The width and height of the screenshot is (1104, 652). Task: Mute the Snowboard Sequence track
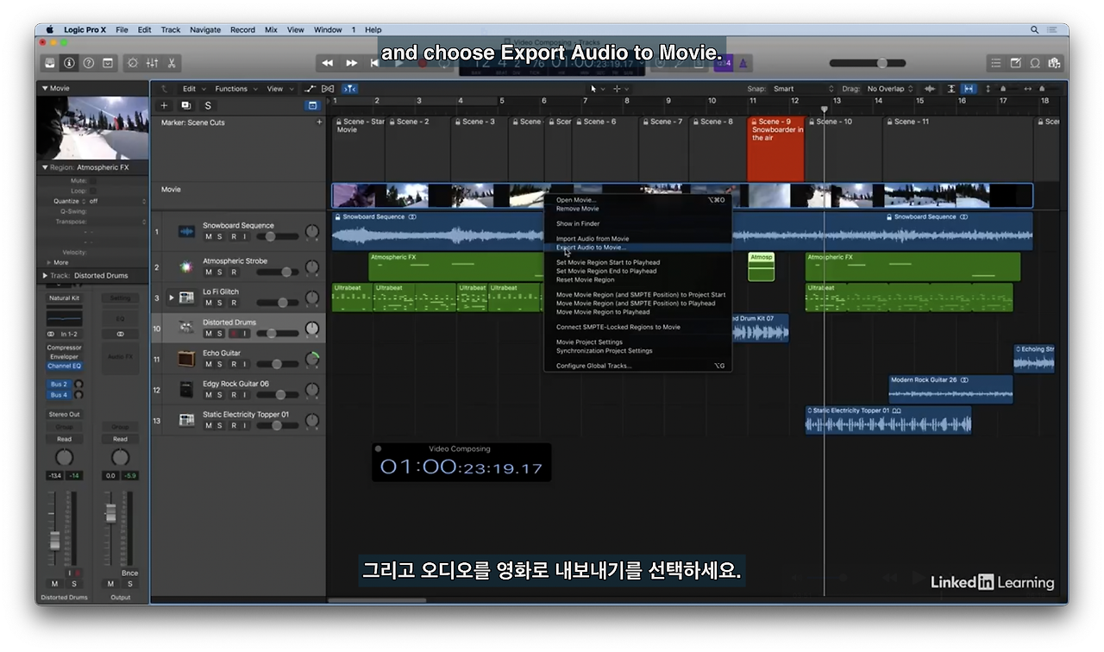click(208, 236)
